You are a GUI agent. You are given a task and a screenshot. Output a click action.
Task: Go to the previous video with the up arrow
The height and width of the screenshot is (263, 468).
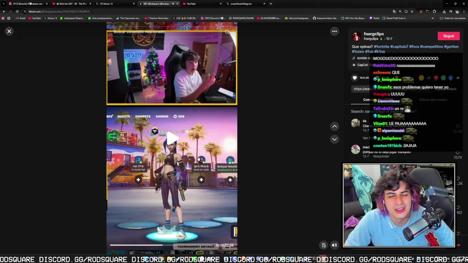click(334, 126)
